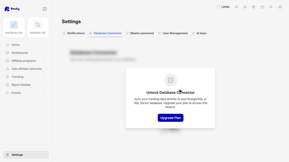Click the Settings page title
Viewport: 289px width, 162px height.
point(71,21)
